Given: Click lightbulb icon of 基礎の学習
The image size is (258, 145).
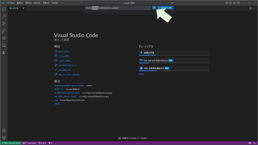Looking at the screenshot, I should [x=141, y=53].
